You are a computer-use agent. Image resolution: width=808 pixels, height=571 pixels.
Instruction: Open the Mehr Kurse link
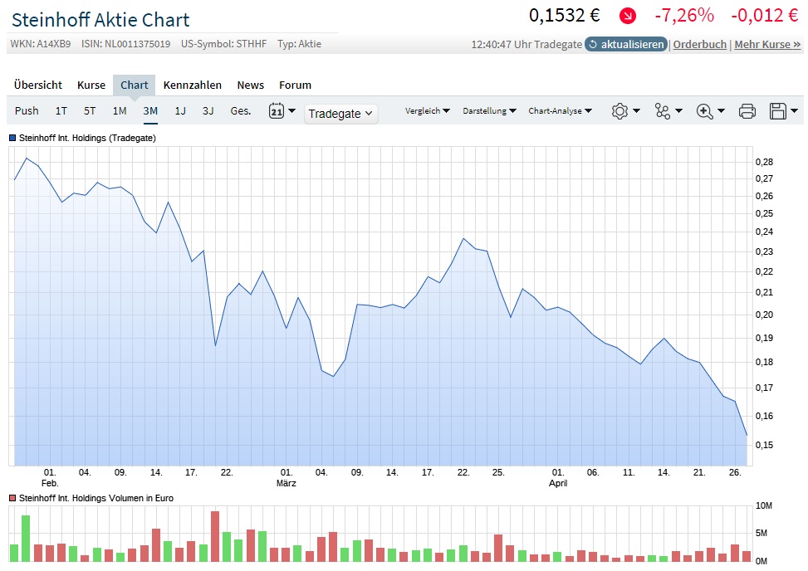(767, 44)
